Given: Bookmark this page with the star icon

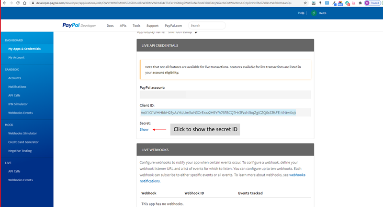Looking at the screenshot, I should tap(305, 3).
